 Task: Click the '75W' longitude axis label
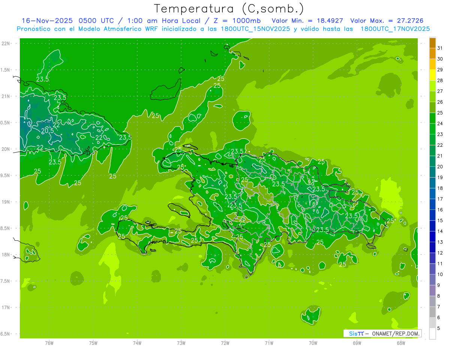pyautogui.click(x=93, y=343)
